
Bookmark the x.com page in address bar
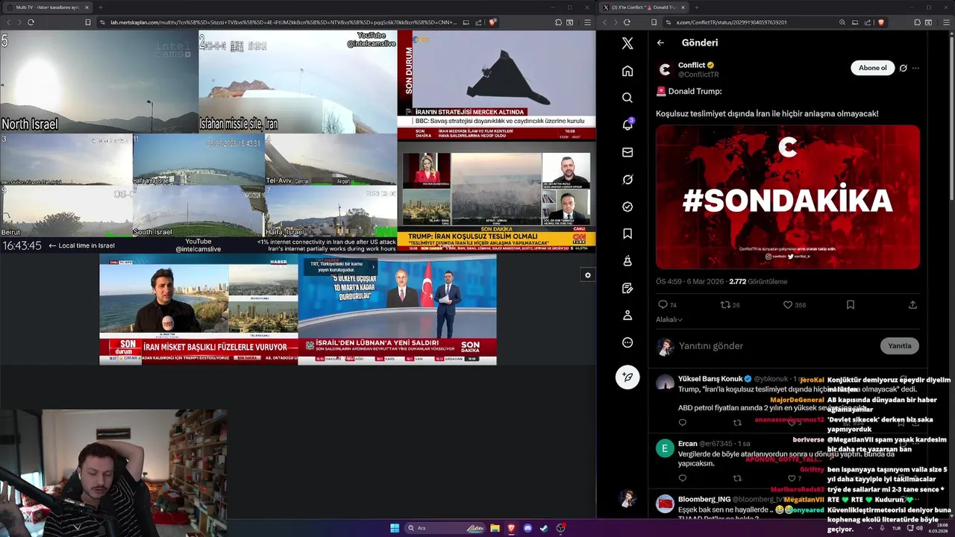coord(654,22)
